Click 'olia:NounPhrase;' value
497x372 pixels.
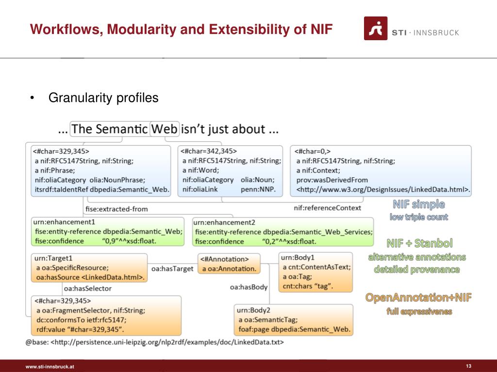117,180
